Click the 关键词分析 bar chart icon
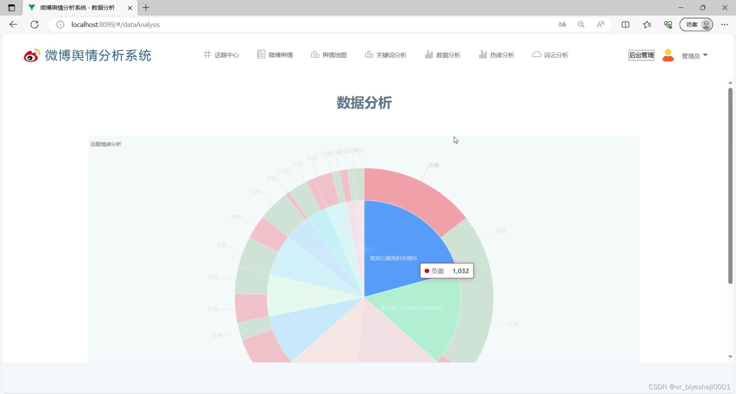The height and width of the screenshot is (394, 736). point(369,54)
